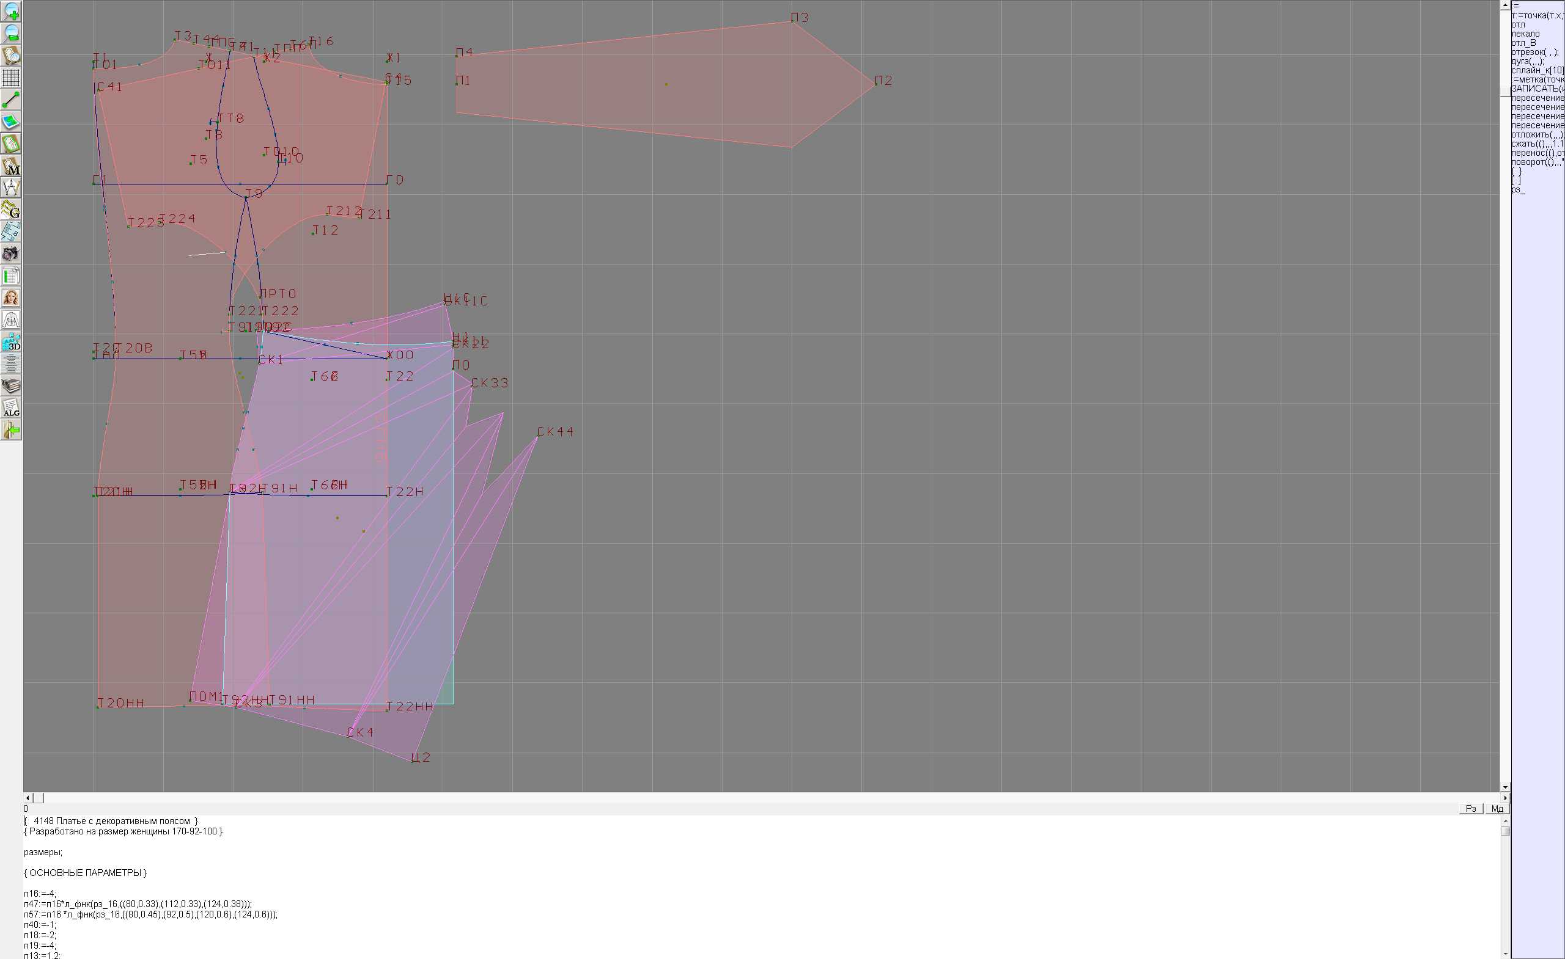Image resolution: width=1565 pixels, height=959 pixels.
Task: Click the zoom out magnifier icon
Action: tap(11, 33)
